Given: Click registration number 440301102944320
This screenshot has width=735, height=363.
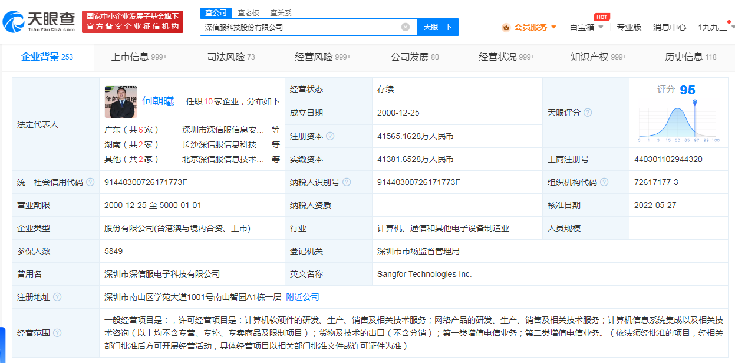Looking at the screenshot, I should 668,159.
